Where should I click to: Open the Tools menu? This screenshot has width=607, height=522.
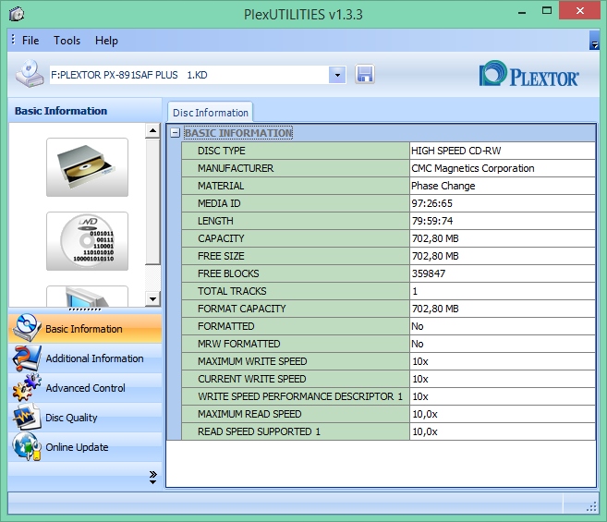[x=67, y=41]
